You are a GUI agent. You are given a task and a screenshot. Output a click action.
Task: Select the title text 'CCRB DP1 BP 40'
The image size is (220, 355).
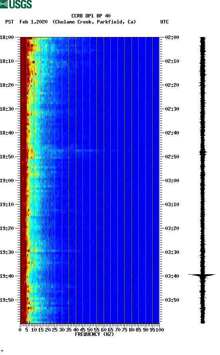(91, 16)
